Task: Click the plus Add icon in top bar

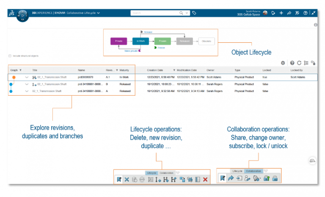Action: (281, 13)
